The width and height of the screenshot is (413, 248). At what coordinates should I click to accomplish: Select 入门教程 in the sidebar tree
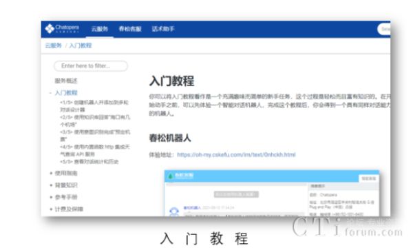click(66, 93)
